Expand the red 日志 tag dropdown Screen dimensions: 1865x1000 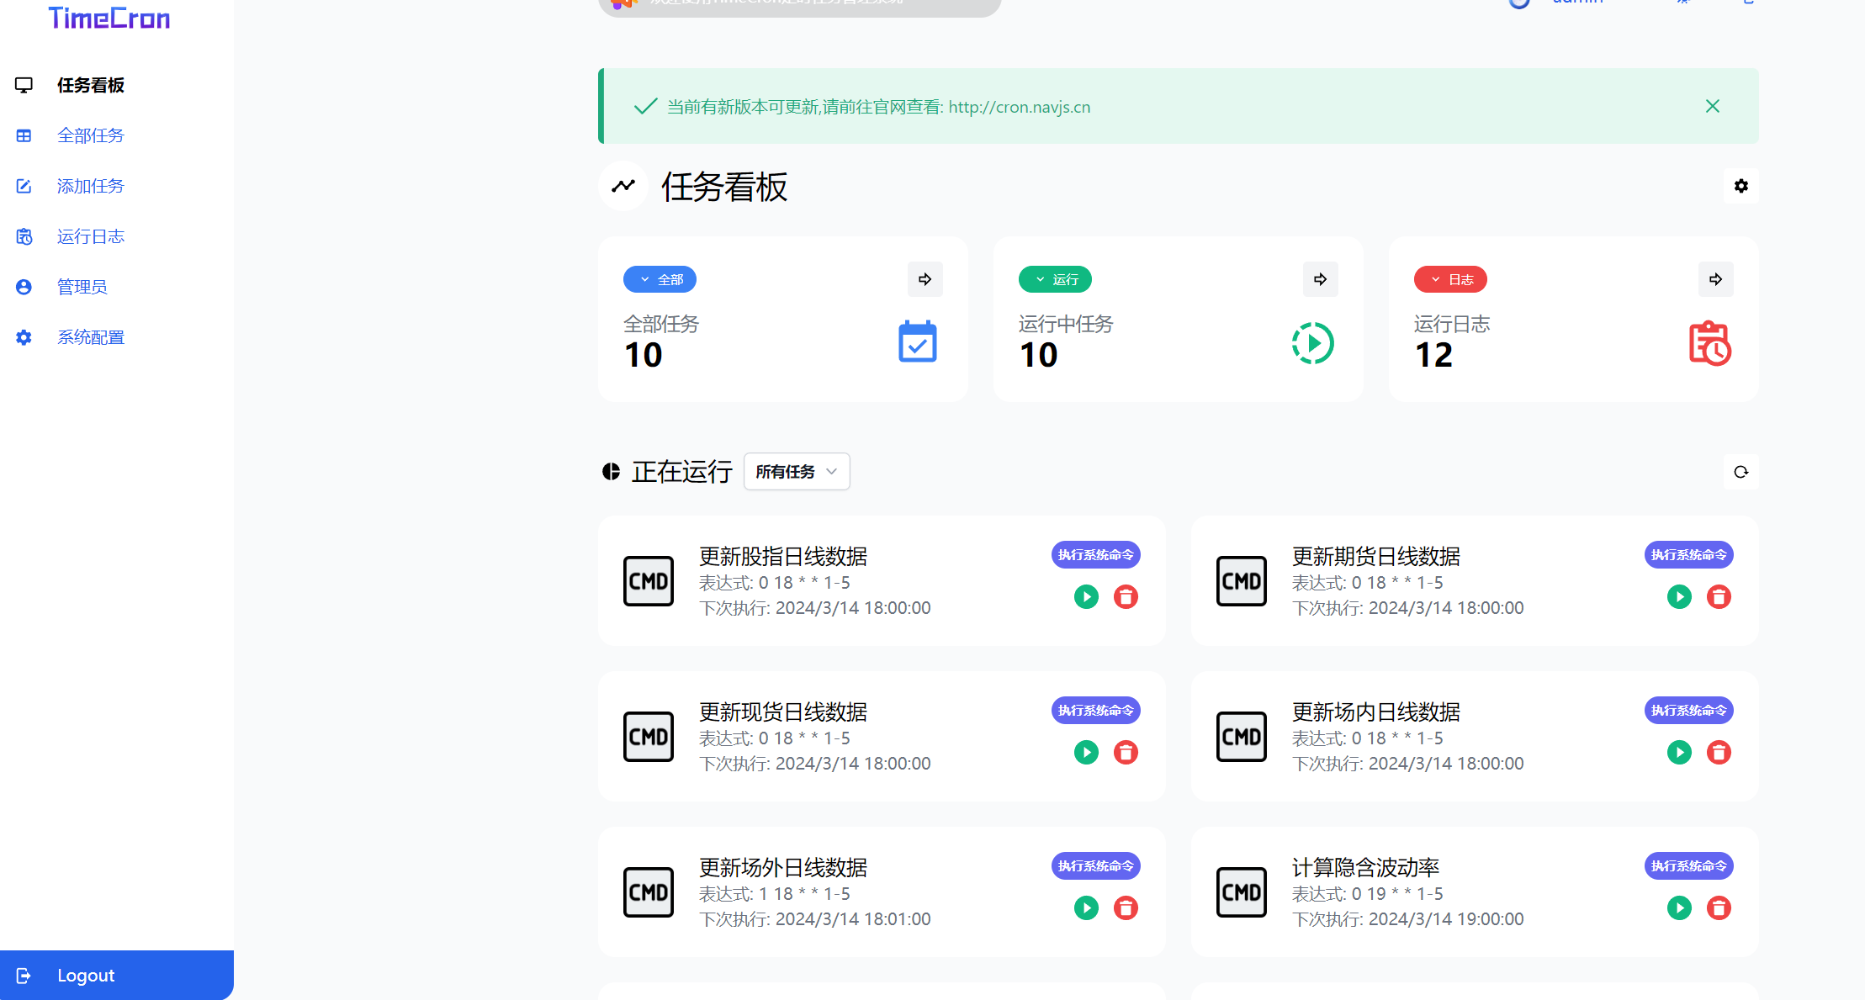(x=1450, y=279)
